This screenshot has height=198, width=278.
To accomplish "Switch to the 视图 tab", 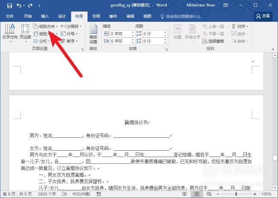I will coord(147,16).
